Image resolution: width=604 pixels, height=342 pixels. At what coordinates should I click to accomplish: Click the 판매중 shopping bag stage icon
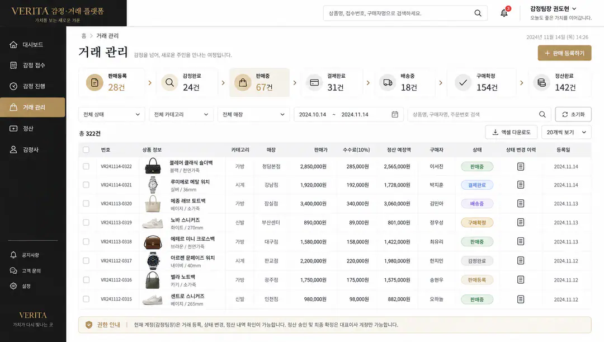(243, 82)
